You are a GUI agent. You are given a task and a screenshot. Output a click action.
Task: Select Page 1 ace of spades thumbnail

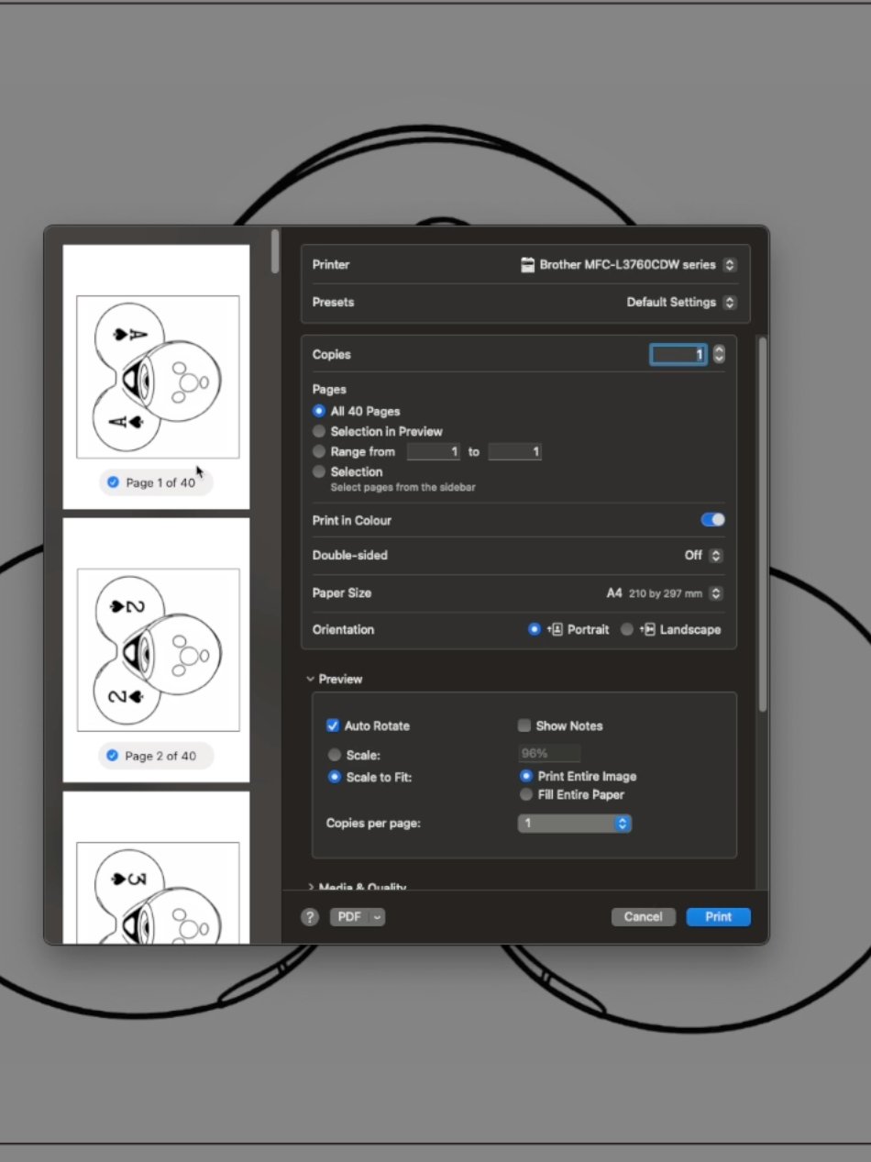coord(158,376)
